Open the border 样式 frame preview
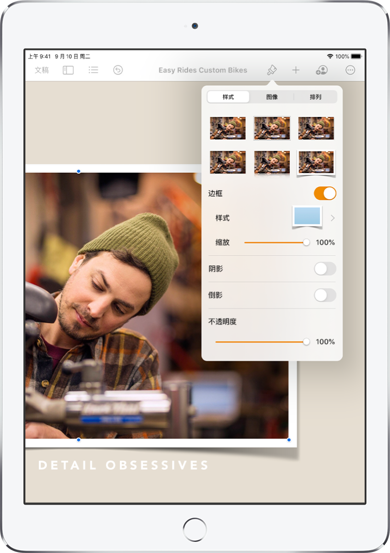Image resolution: width=390 pixels, height=553 pixels. point(307,217)
